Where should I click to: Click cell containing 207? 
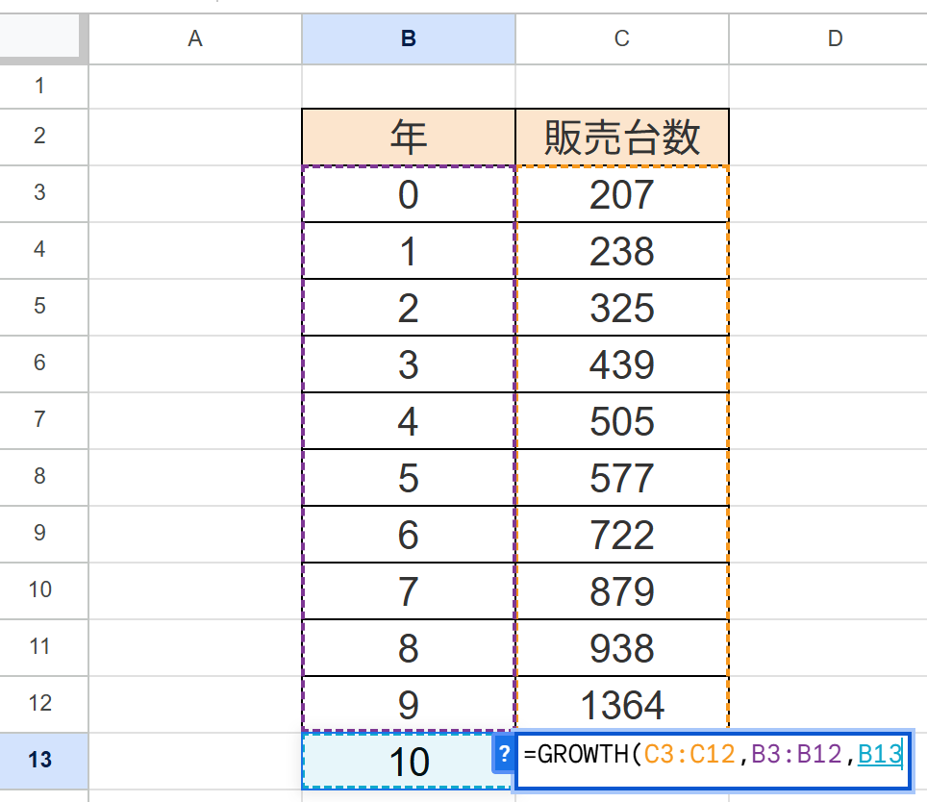(x=622, y=195)
